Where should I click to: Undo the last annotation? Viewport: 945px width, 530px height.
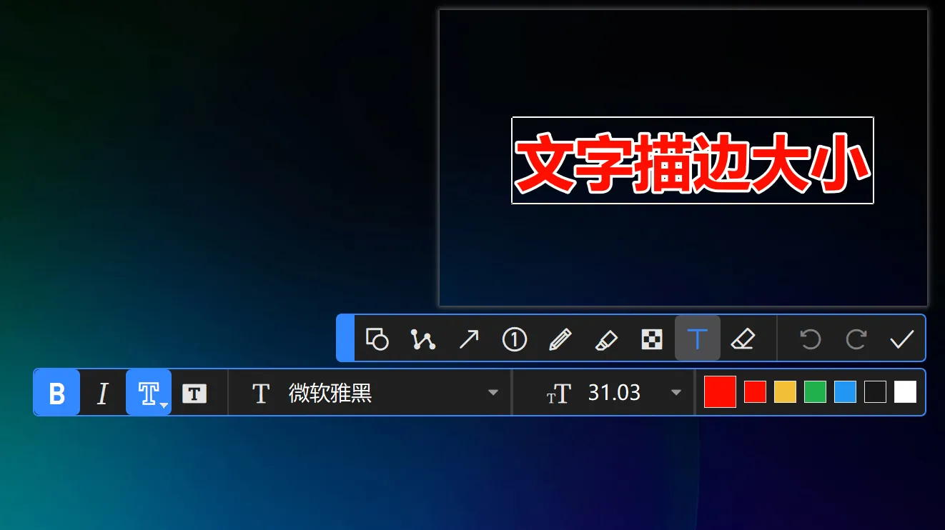(x=810, y=339)
